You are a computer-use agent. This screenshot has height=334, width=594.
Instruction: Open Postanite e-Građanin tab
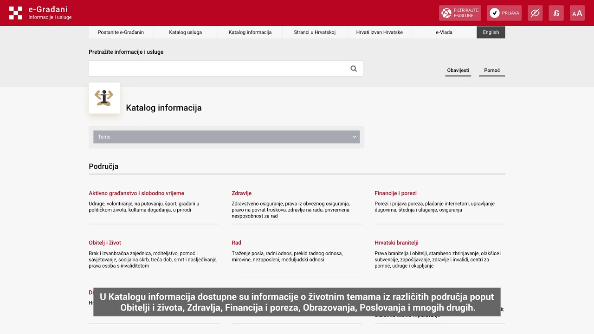[121, 32]
